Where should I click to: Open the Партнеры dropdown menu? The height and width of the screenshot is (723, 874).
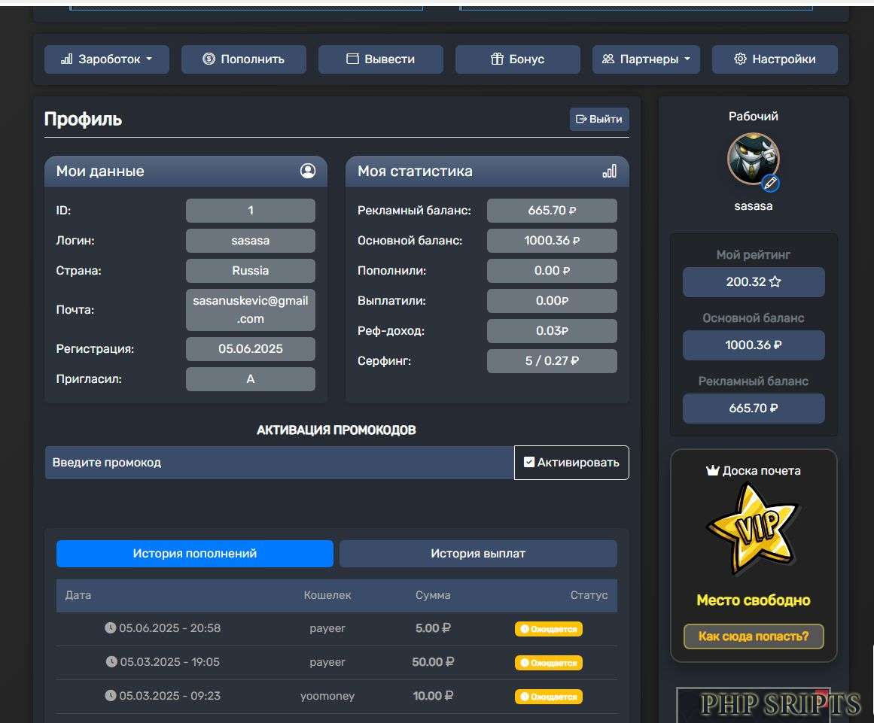tap(646, 59)
